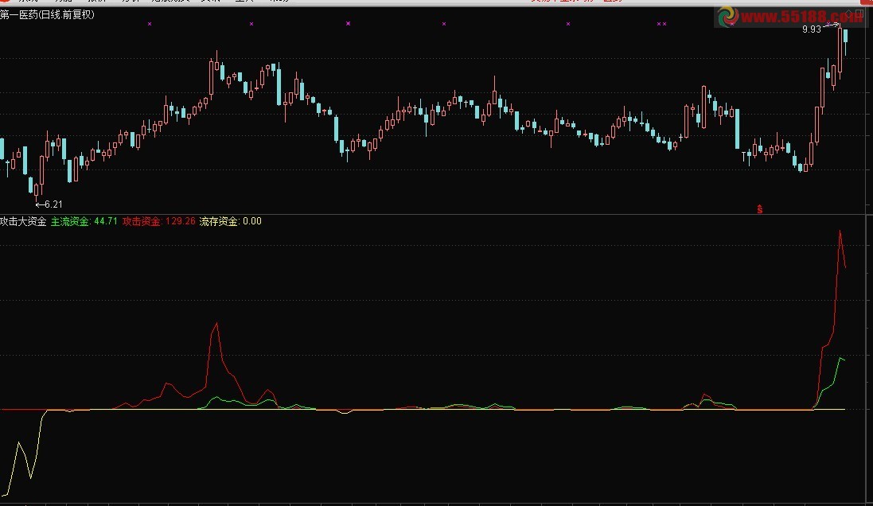The height and width of the screenshot is (506, 873).
Task: Select the 攻击大资金 indicator name label
Action: click(x=23, y=221)
